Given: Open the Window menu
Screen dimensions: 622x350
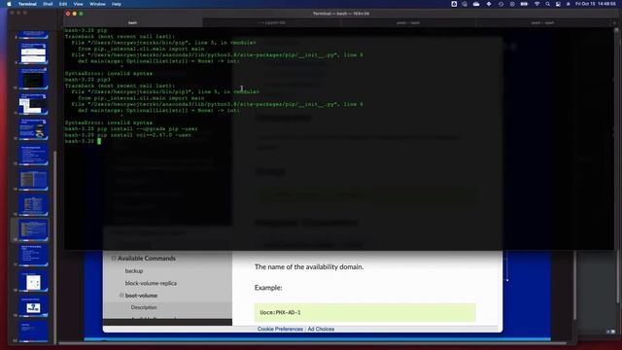Looking at the screenshot, I should pyautogui.click(x=97, y=4).
